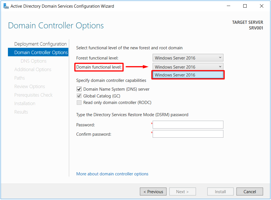Click the 'Specify domain controller capabilities' text
Image resolution: width=271 pixels, height=200 pixels.
click(111, 80)
